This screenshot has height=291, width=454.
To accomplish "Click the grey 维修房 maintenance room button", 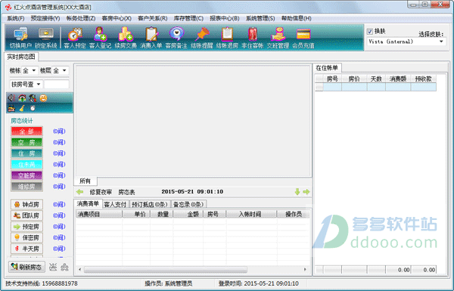I will pos(26,187).
